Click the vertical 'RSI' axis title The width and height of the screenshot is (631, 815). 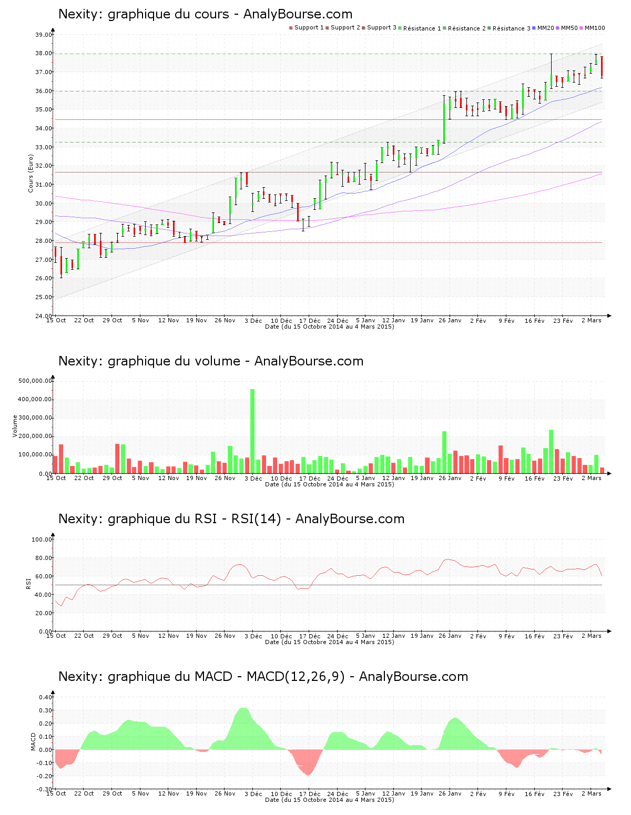pos(29,583)
